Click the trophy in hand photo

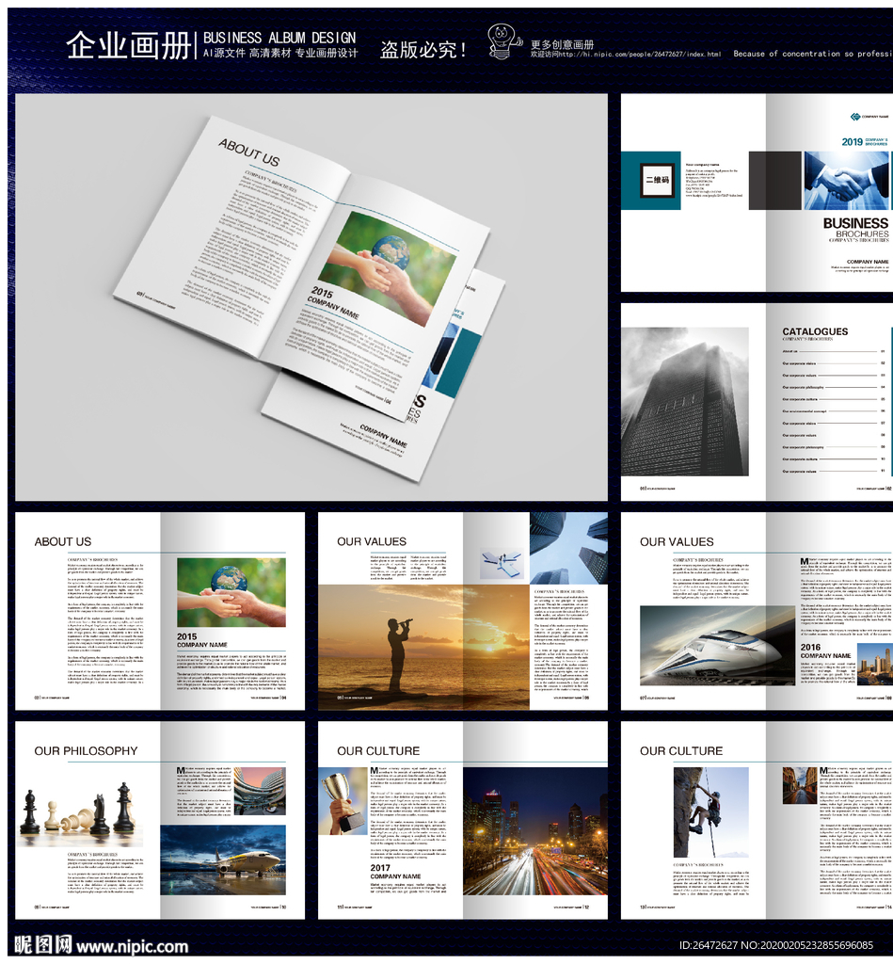click(x=343, y=801)
